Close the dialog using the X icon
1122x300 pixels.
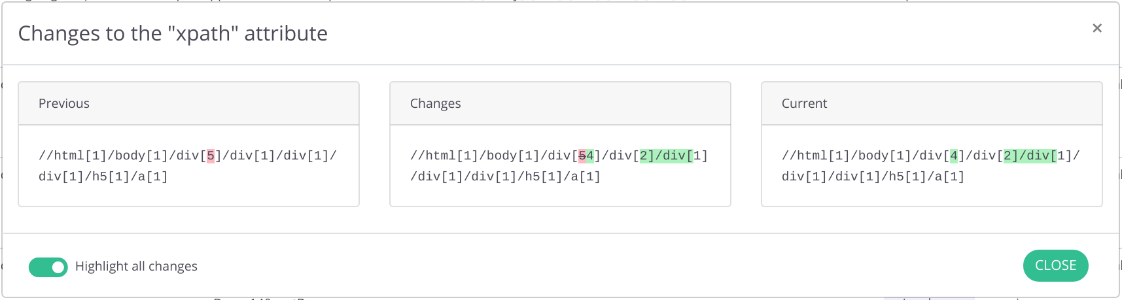[1097, 28]
